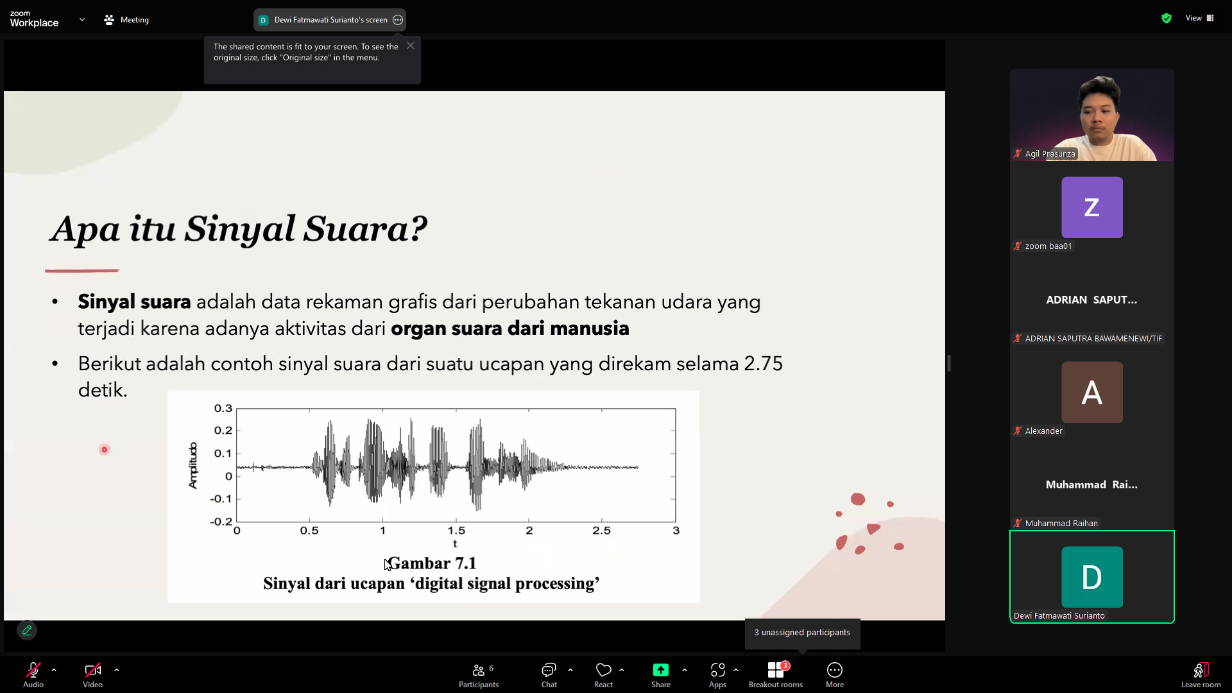This screenshot has width=1232, height=693.
Task: Click Dewi Fatmawati Surianto's screen label
Action: pyautogui.click(x=330, y=20)
